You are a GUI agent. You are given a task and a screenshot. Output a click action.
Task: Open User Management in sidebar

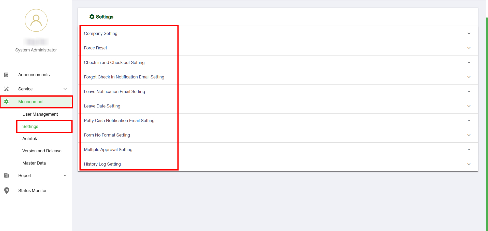tap(40, 114)
